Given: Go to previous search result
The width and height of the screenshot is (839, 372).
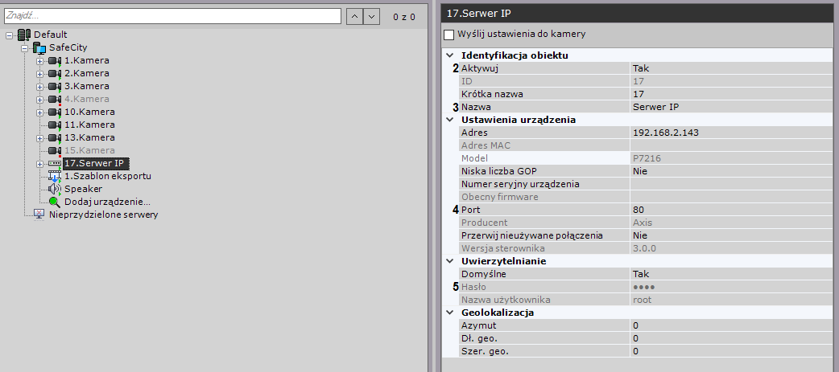Looking at the screenshot, I should point(354,16).
